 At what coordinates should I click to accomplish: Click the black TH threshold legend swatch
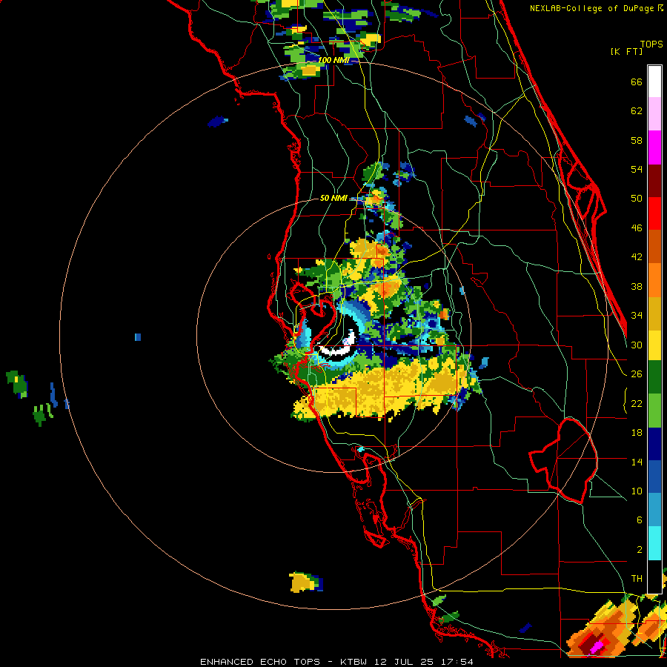pyautogui.click(x=654, y=577)
